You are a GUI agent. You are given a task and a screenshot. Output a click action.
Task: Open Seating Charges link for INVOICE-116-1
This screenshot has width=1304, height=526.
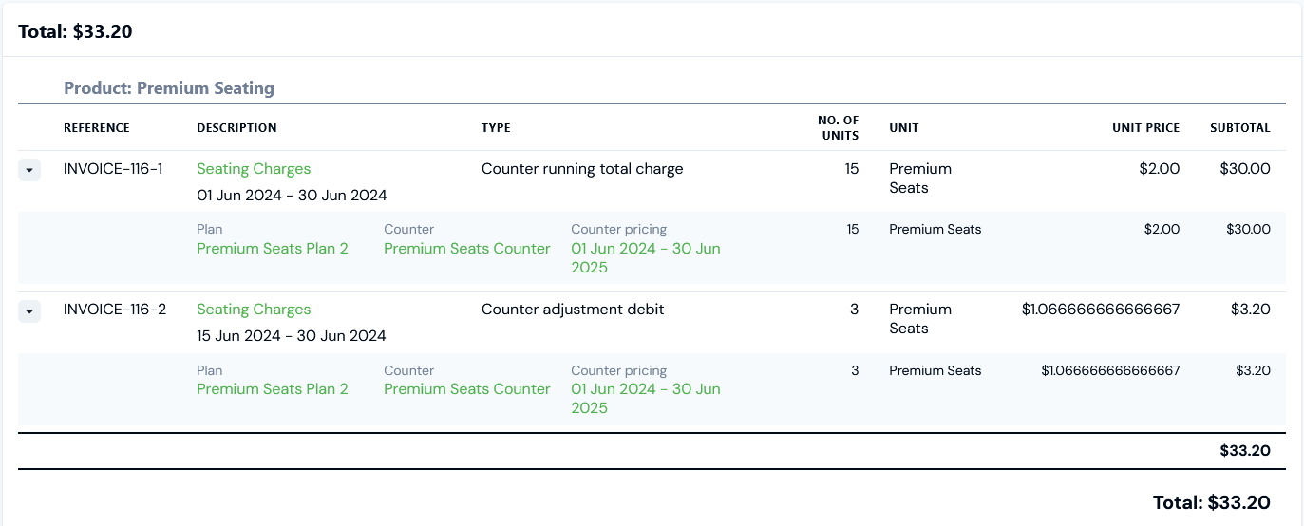(x=254, y=169)
